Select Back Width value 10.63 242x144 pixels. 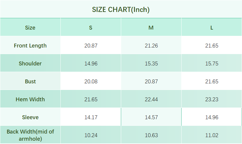pos(151,135)
